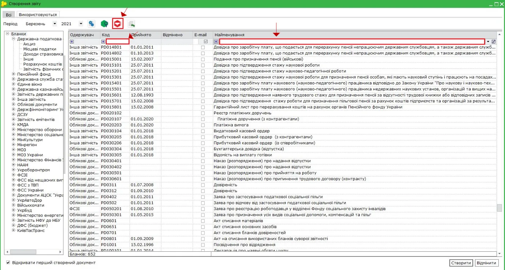This screenshot has height=270, width=505.
Task: Check E-mail box for row PD014801
Action: [x=203, y=47]
